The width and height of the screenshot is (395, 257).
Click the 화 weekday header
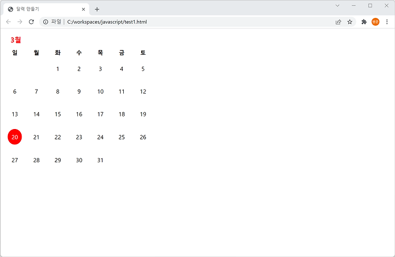coord(58,53)
